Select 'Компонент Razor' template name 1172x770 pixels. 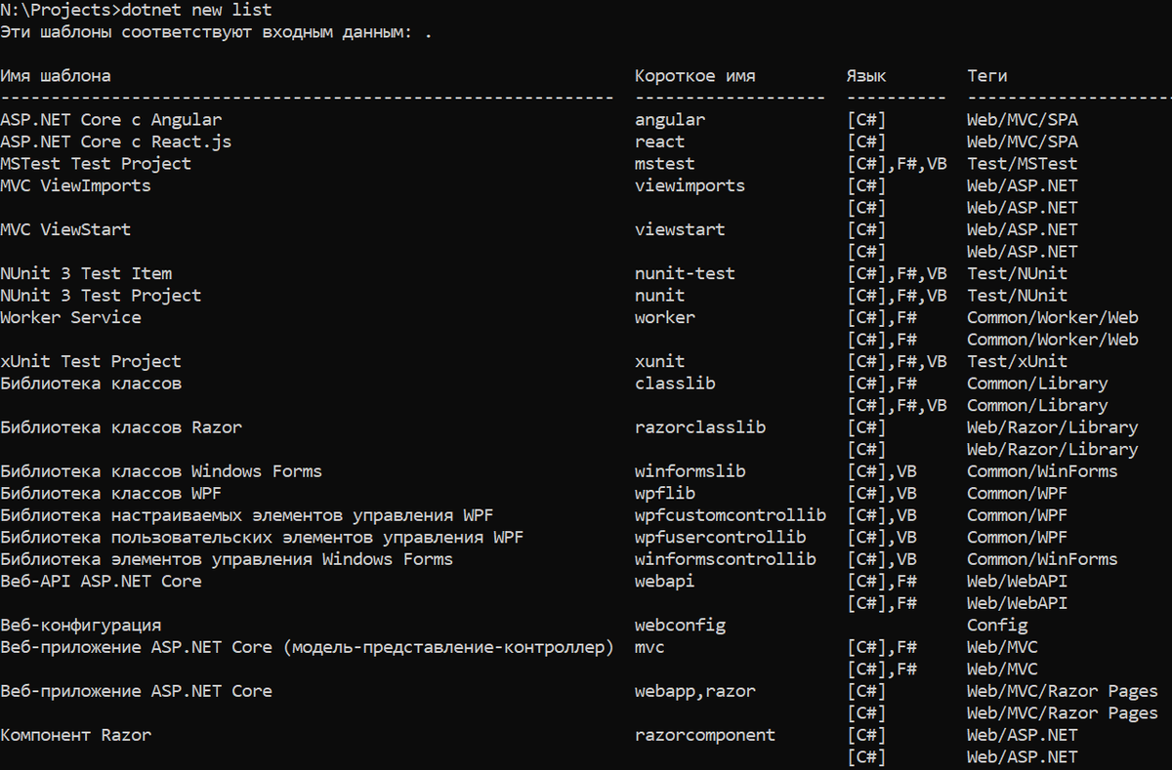click(x=75, y=735)
